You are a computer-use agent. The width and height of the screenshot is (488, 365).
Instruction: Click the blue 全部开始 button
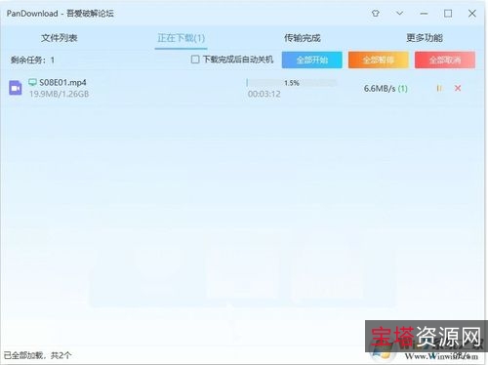click(312, 60)
